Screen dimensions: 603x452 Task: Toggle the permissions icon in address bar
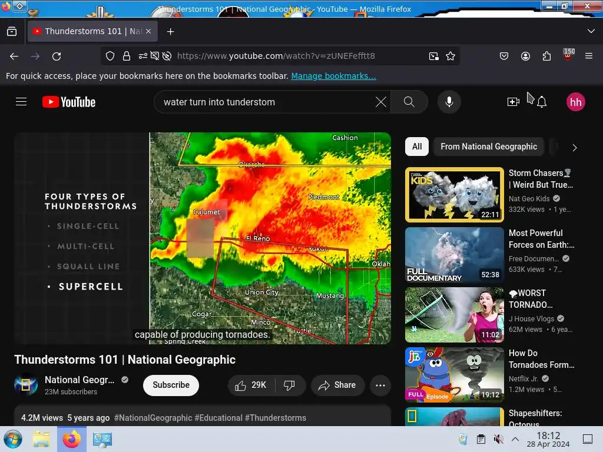[143, 56]
